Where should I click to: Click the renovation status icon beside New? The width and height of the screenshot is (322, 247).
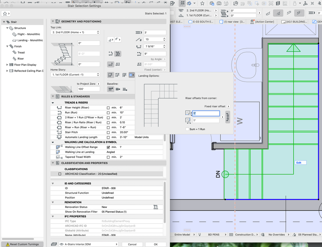click(156, 207)
